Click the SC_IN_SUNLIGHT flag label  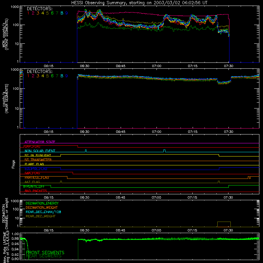(38, 155)
